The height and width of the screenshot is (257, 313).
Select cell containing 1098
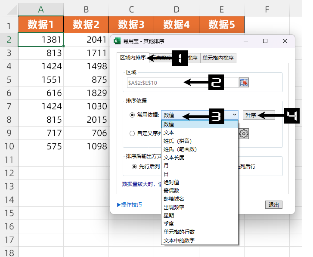(x=86, y=146)
